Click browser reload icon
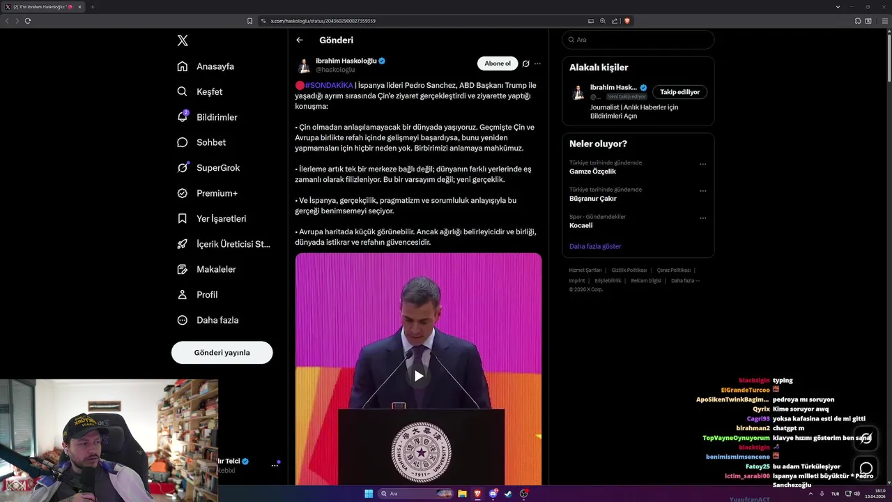 [28, 21]
